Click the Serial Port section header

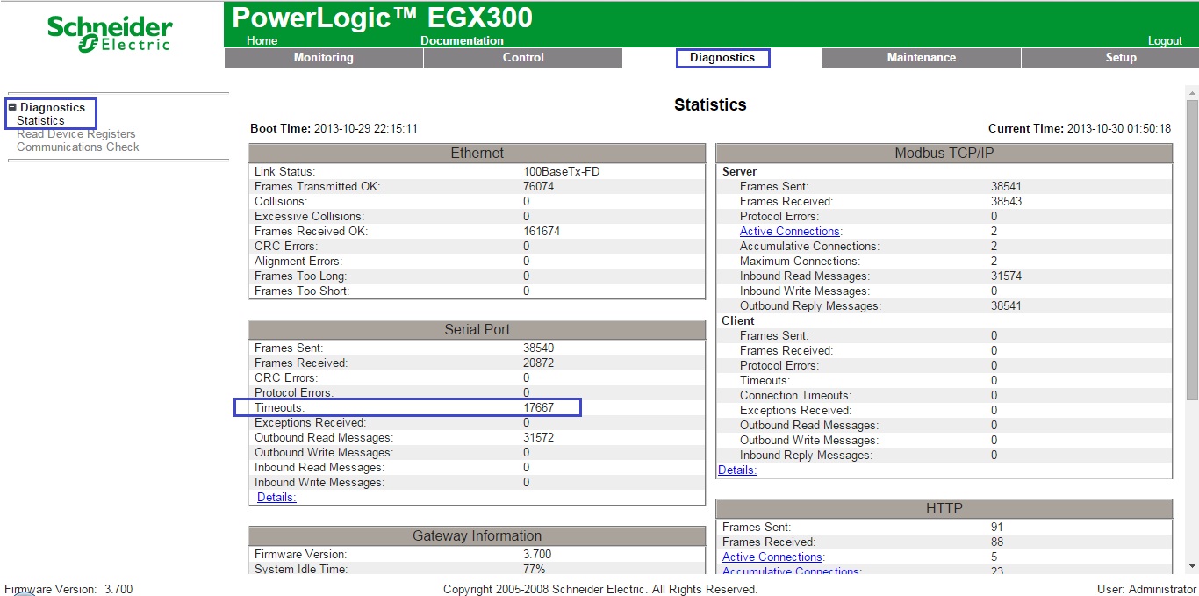(477, 330)
